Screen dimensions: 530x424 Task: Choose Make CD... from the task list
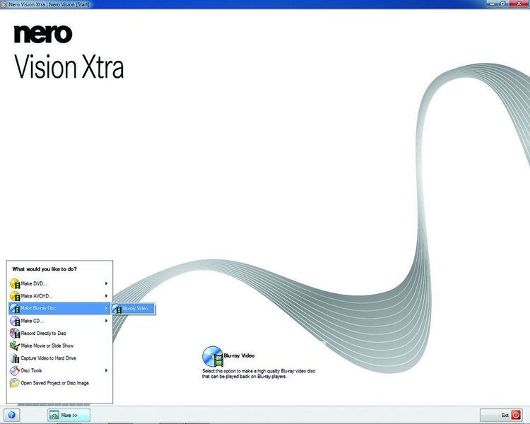59,321
